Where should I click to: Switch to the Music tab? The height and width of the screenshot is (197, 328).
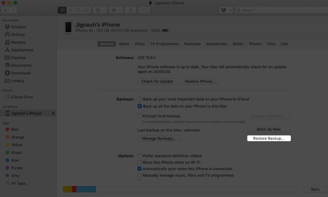(x=124, y=44)
